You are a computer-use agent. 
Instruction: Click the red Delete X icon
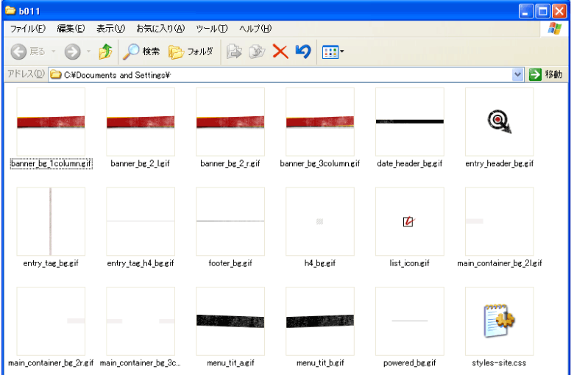pos(280,51)
